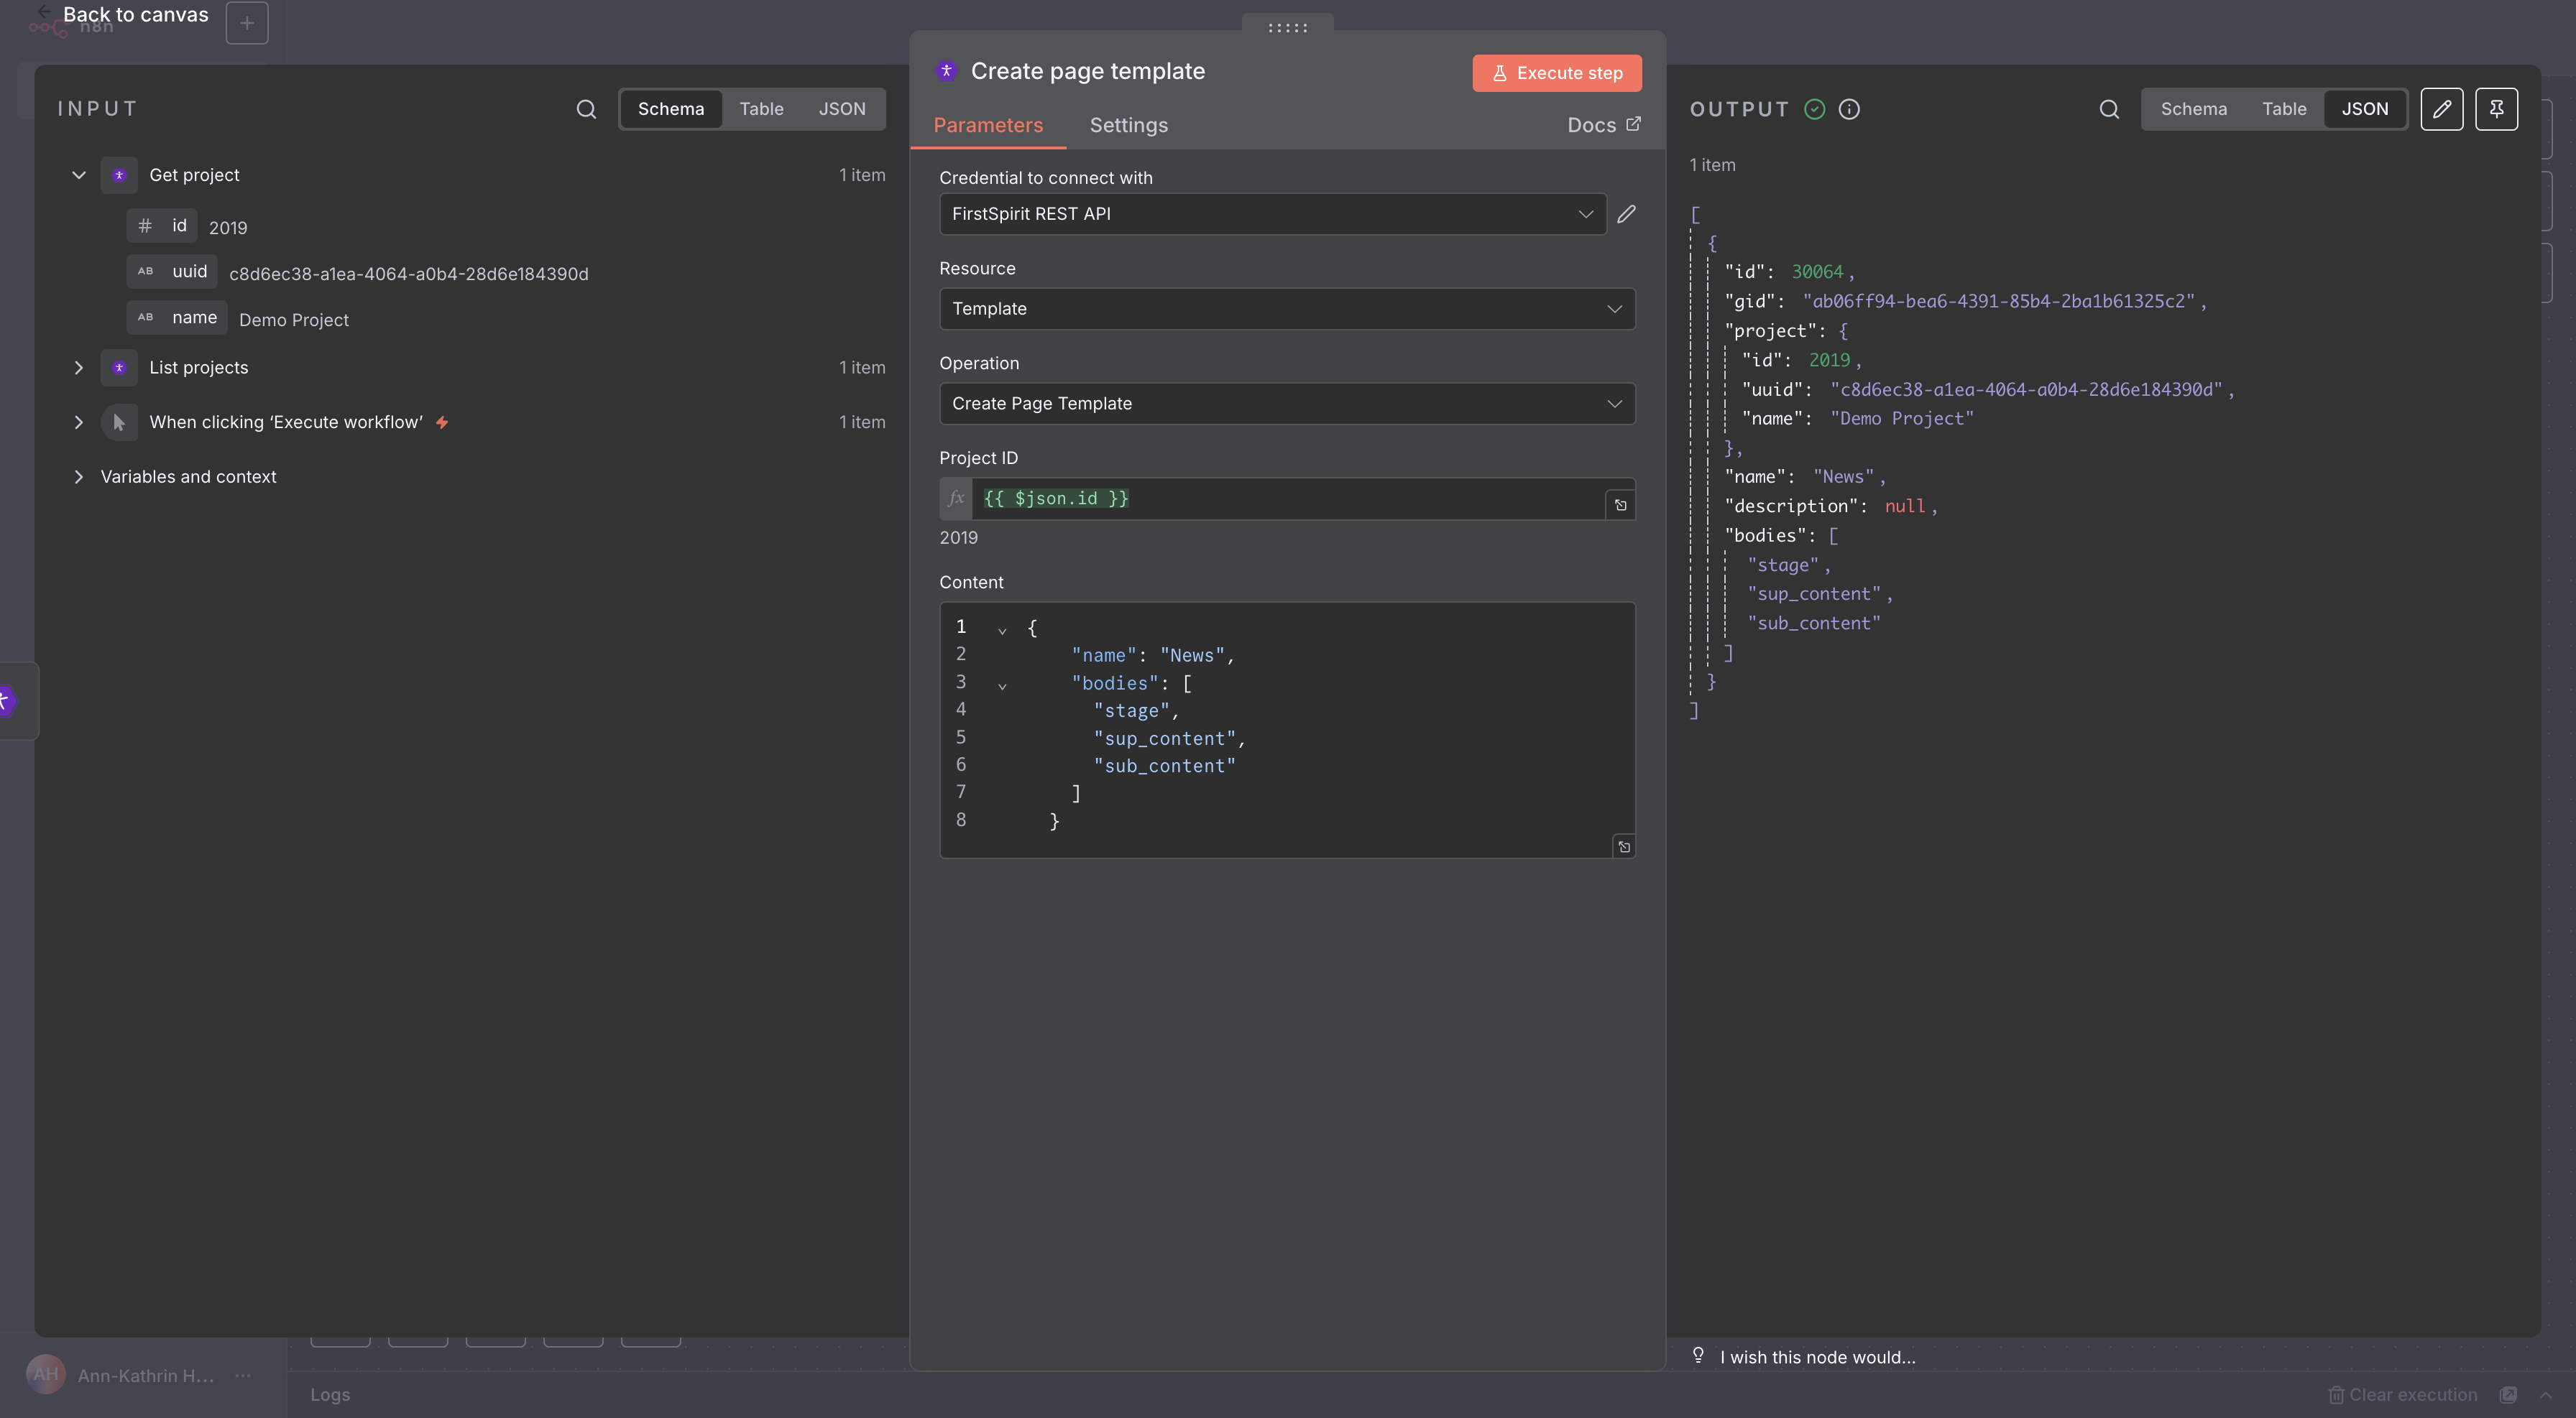This screenshot has width=2576, height=1418.
Task: Click the manual trigger cursor icon
Action: pos(119,422)
